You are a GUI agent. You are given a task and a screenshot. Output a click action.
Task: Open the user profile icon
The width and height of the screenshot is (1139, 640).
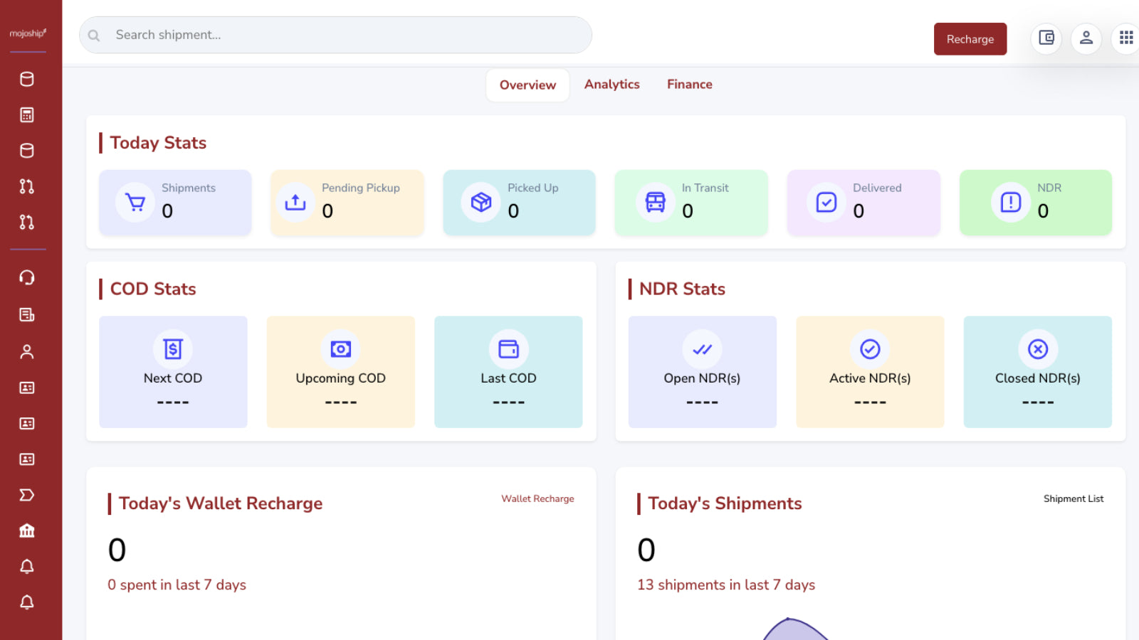click(x=1086, y=38)
